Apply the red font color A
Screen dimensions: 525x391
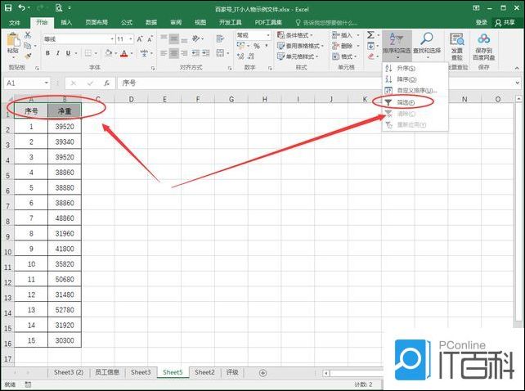124,53
